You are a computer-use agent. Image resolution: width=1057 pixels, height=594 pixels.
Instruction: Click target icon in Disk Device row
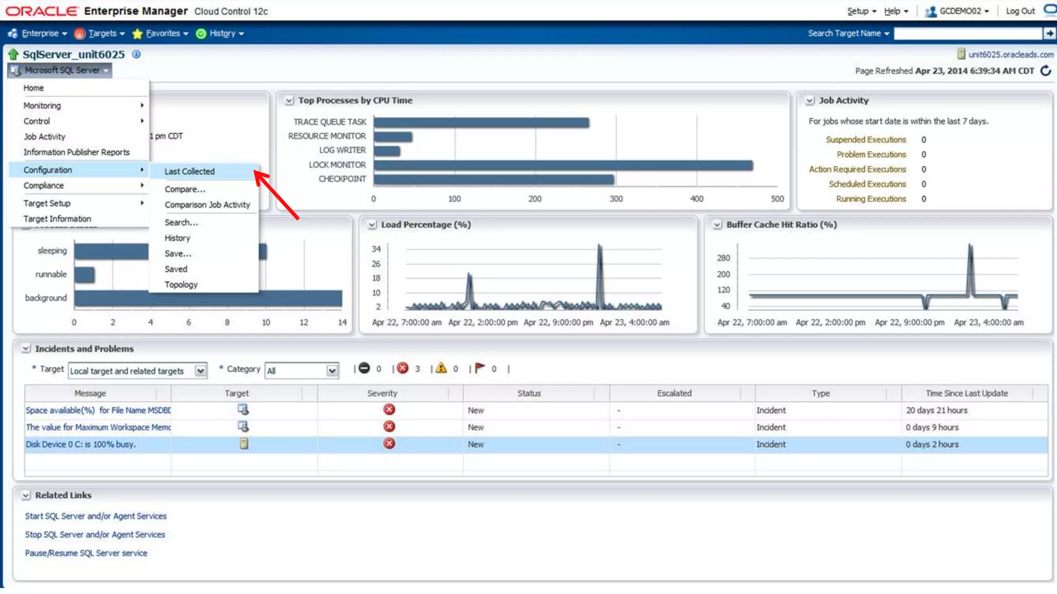(244, 444)
